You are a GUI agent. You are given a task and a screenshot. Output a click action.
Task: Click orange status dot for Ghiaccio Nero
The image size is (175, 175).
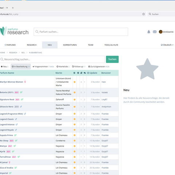75,107
